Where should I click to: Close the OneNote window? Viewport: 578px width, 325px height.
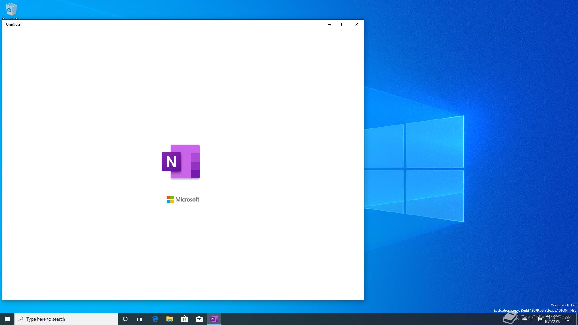click(357, 24)
